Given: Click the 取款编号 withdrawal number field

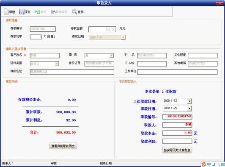Looking at the screenshot, I should click(x=177, y=117).
